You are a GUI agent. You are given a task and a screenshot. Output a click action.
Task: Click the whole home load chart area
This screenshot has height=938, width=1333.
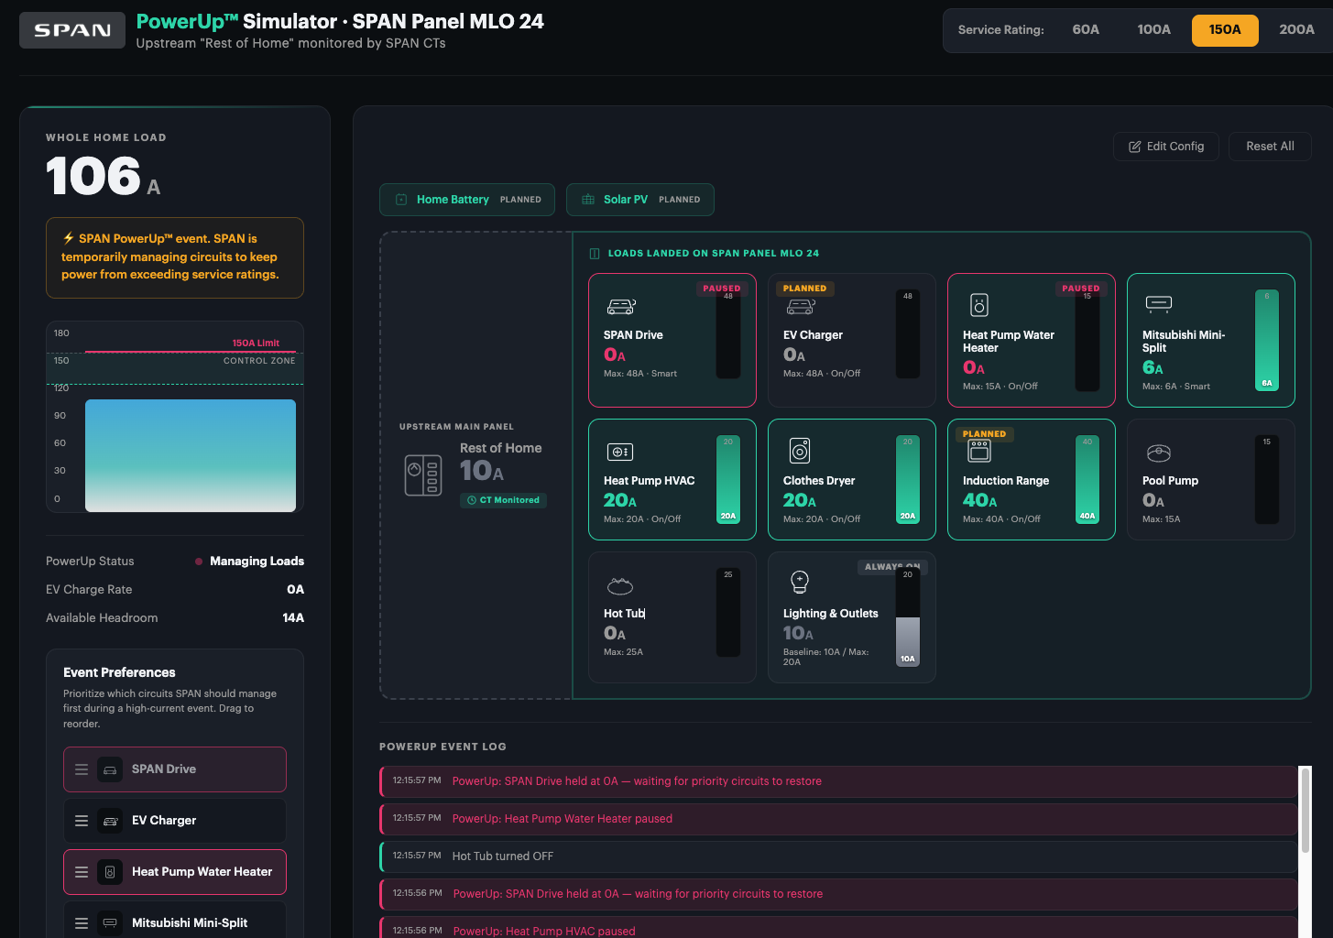tap(175, 417)
